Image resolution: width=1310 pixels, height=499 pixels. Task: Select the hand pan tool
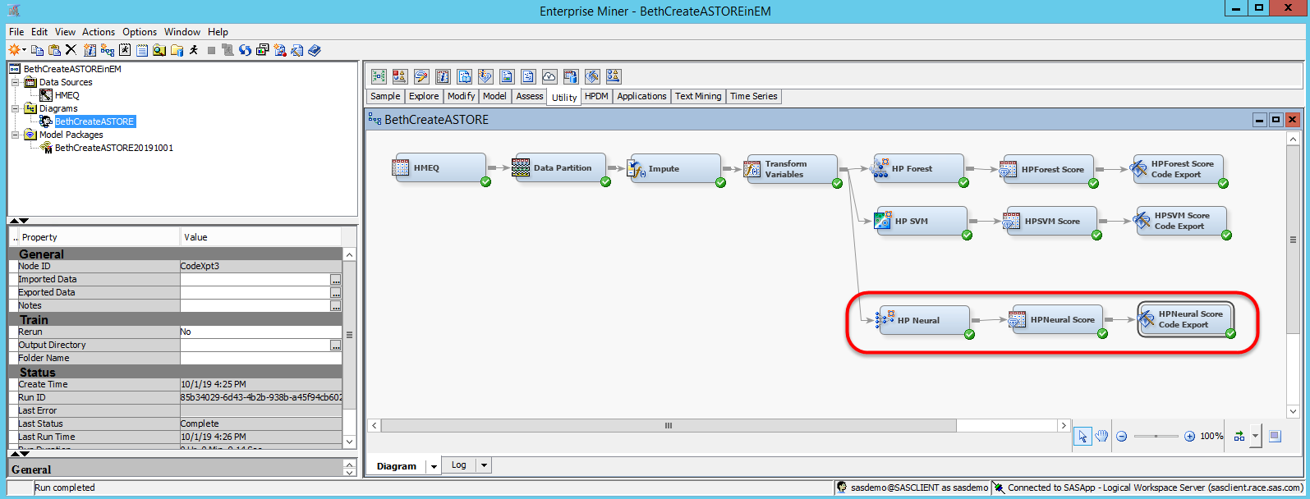1101,436
